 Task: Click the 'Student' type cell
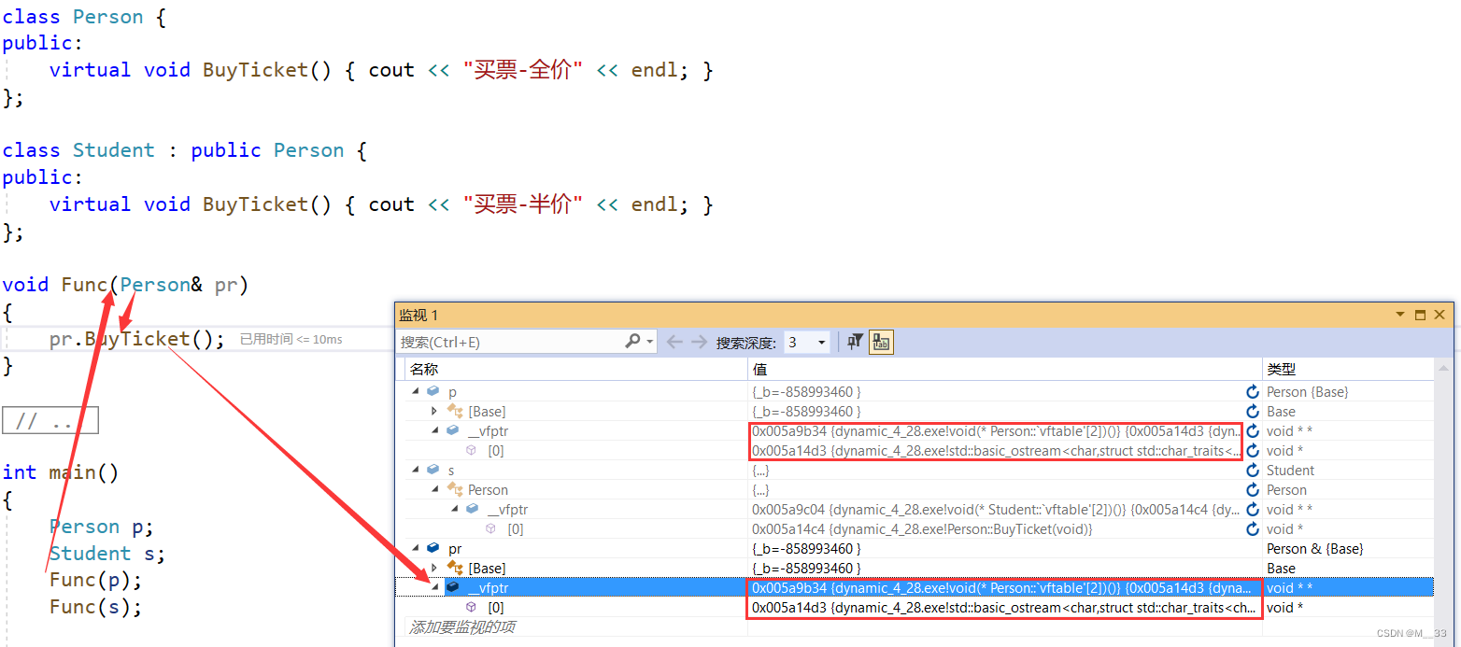pos(1290,470)
